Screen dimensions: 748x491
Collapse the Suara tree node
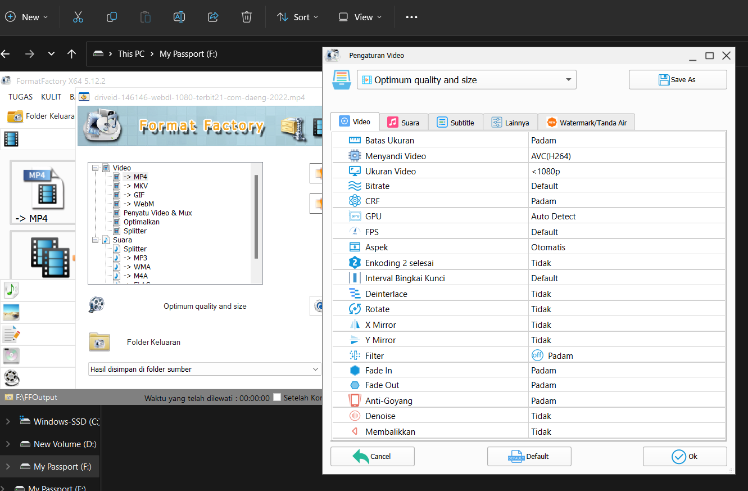tap(95, 240)
